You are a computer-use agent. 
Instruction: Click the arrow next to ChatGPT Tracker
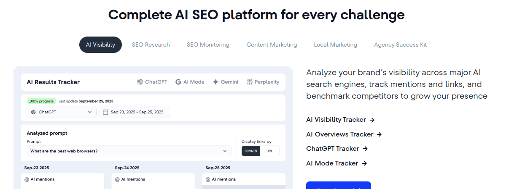tap(365, 149)
